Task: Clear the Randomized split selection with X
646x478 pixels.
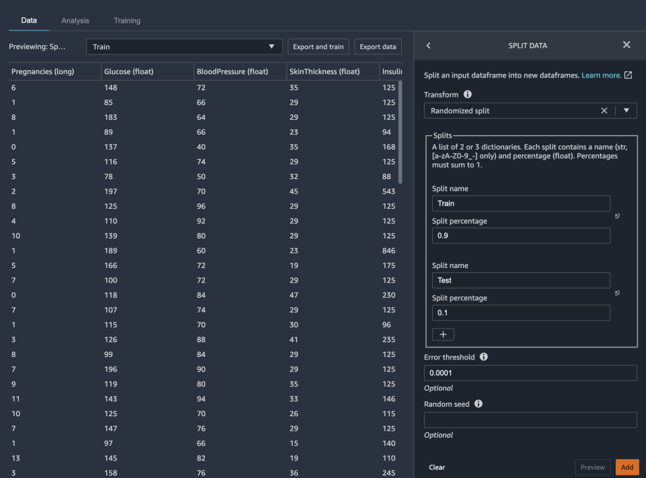Action: (x=604, y=110)
